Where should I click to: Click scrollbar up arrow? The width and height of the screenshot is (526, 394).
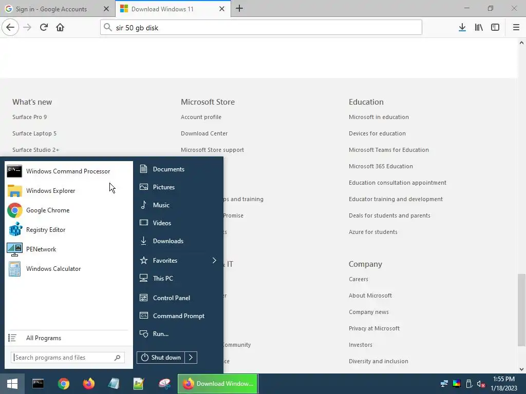point(521,43)
